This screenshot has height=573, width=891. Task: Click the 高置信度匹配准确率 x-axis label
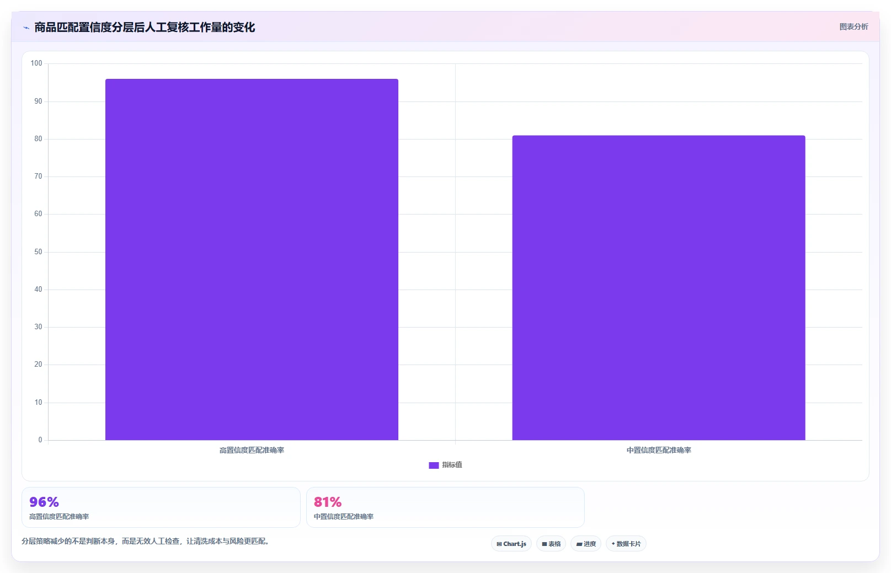coord(252,450)
